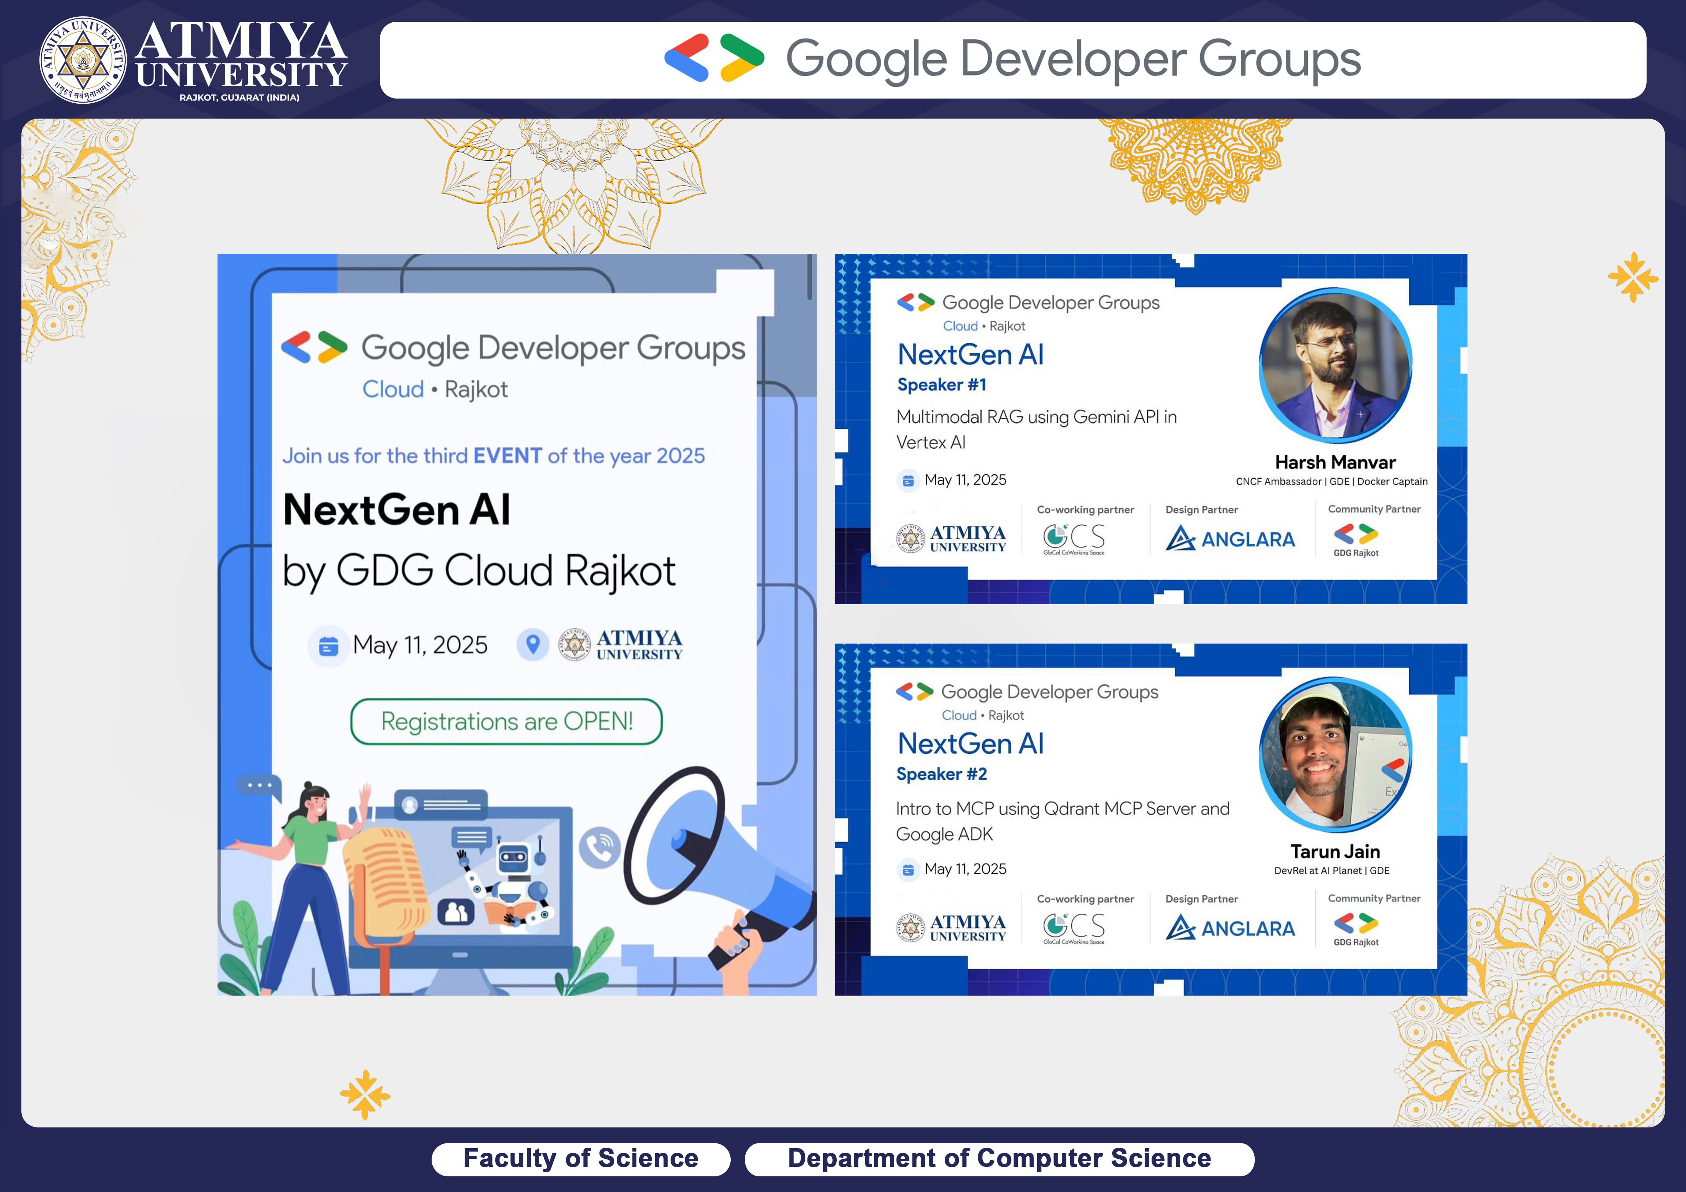Click the RAJKOT, GUJARAT (INDIA) text
The image size is (1686, 1192).
(x=239, y=98)
